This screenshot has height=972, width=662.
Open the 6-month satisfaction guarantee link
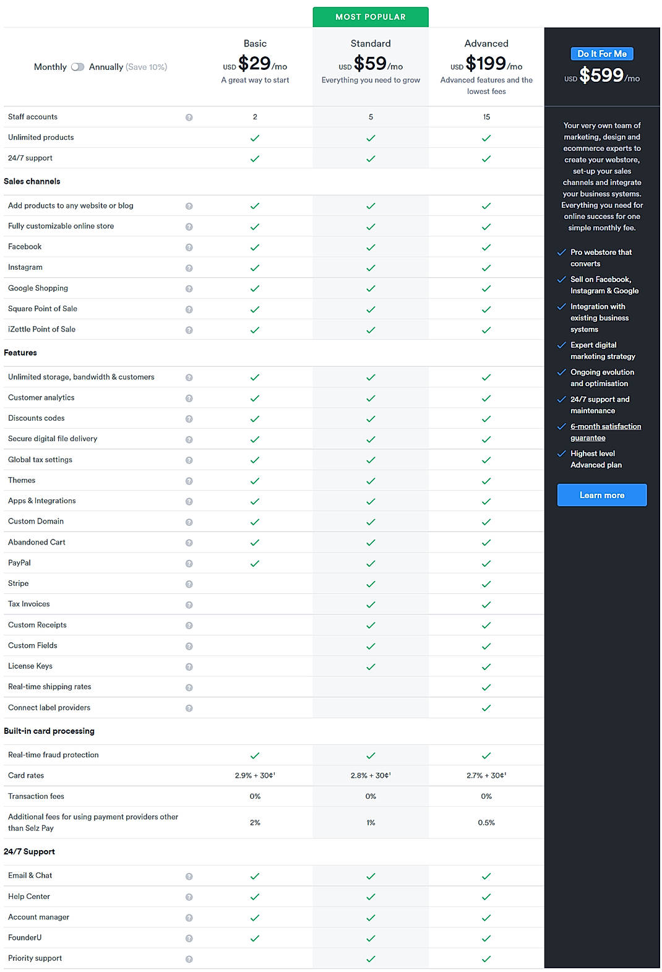click(x=606, y=432)
